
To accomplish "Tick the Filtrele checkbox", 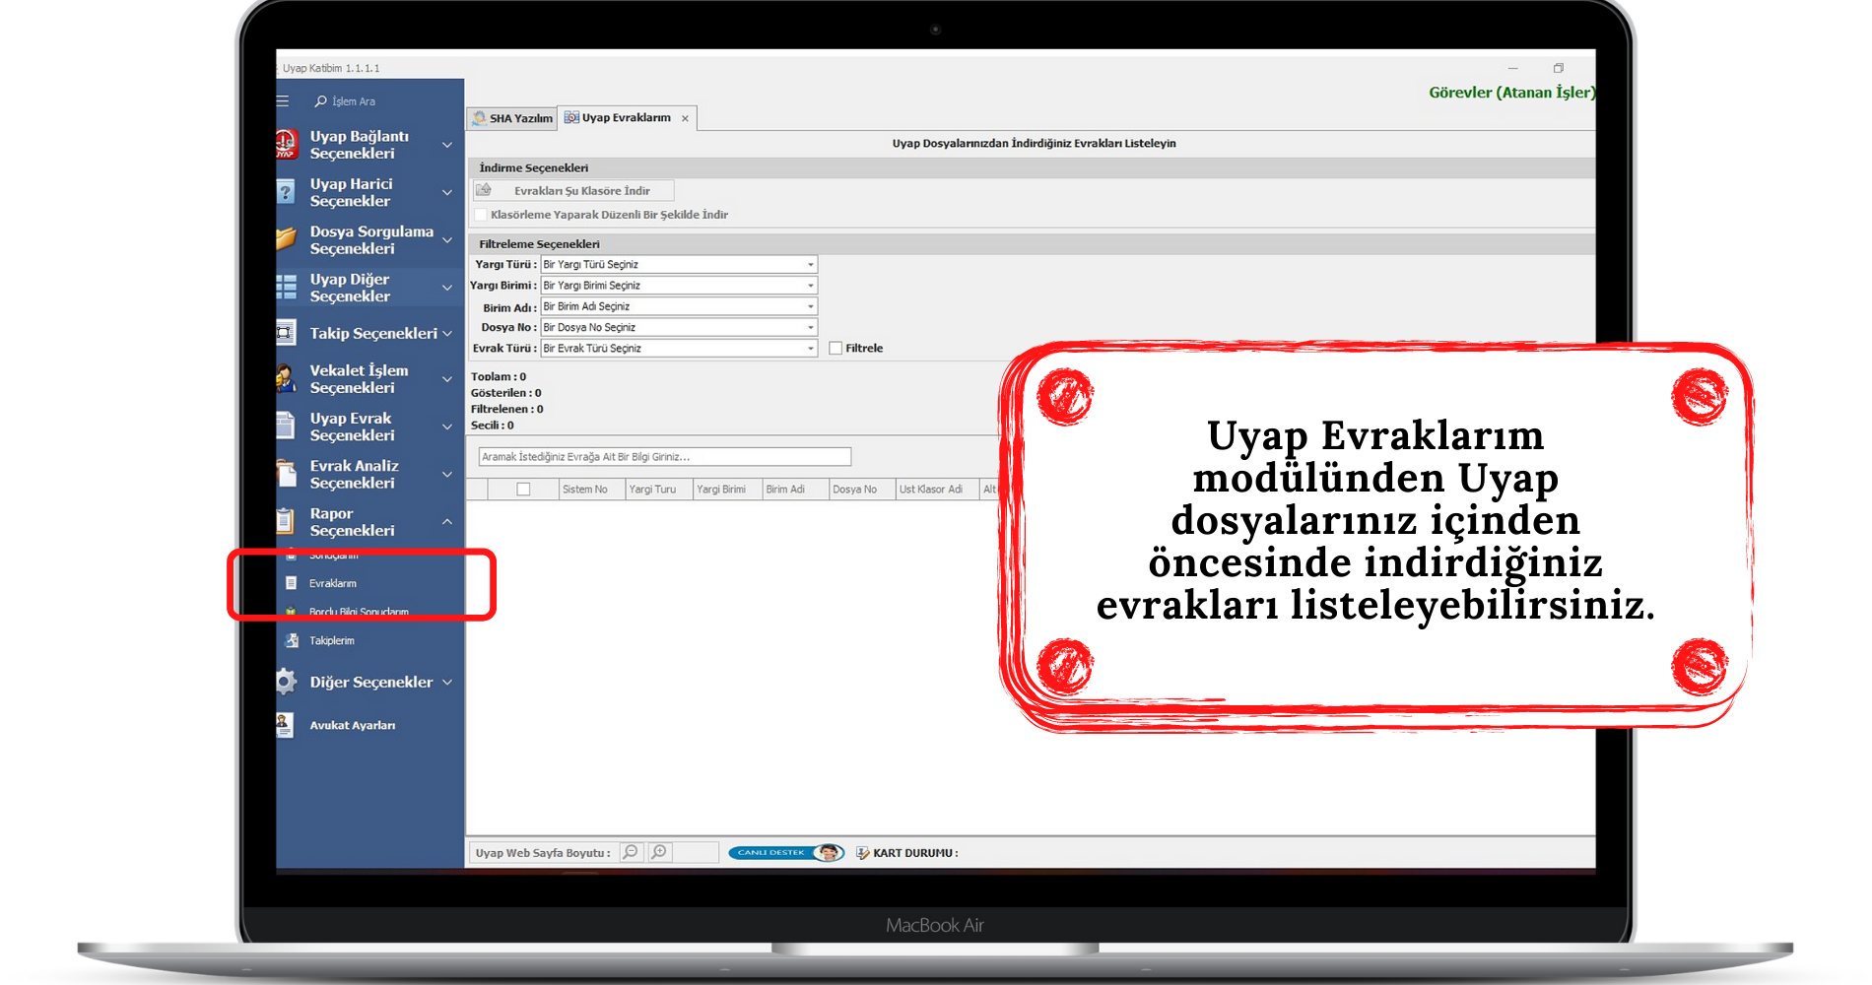I will 836,348.
